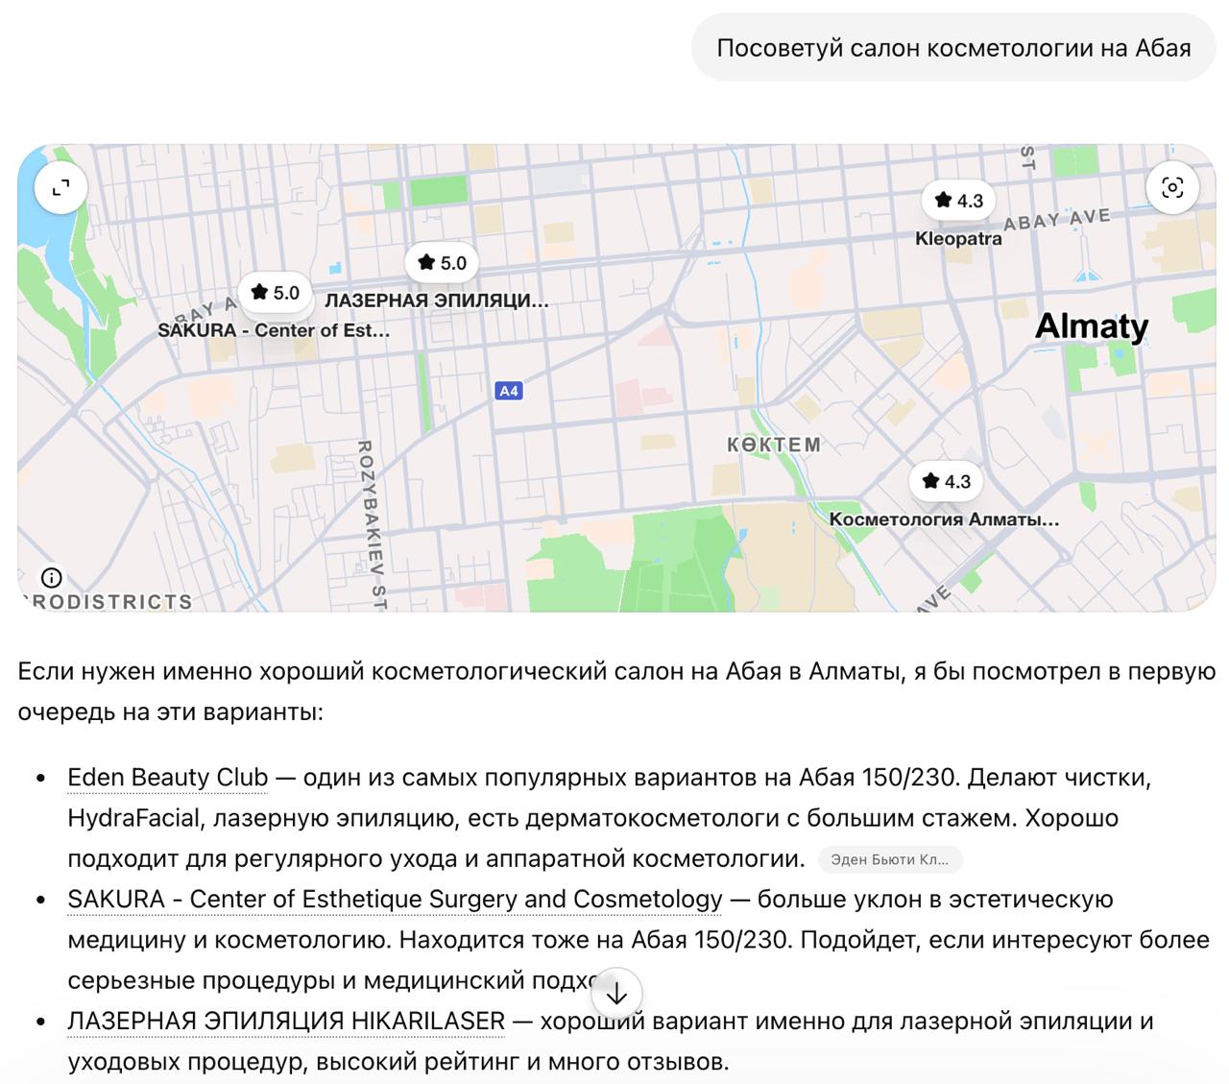Click the ABAY AVE label near Kleopatra
This screenshot has height=1084, width=1229.
click(1056, 220)
